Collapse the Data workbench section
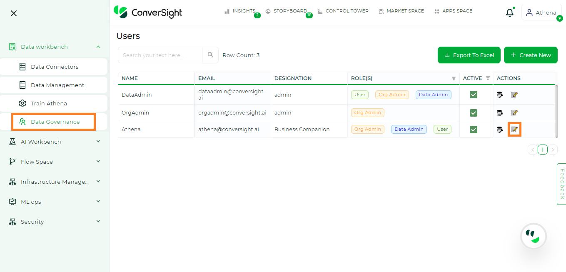This screenshot has height=272, width=566. tap(98, 47)
